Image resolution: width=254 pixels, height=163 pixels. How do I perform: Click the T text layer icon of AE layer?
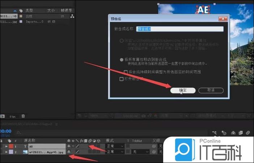click(x=25, y=146)
